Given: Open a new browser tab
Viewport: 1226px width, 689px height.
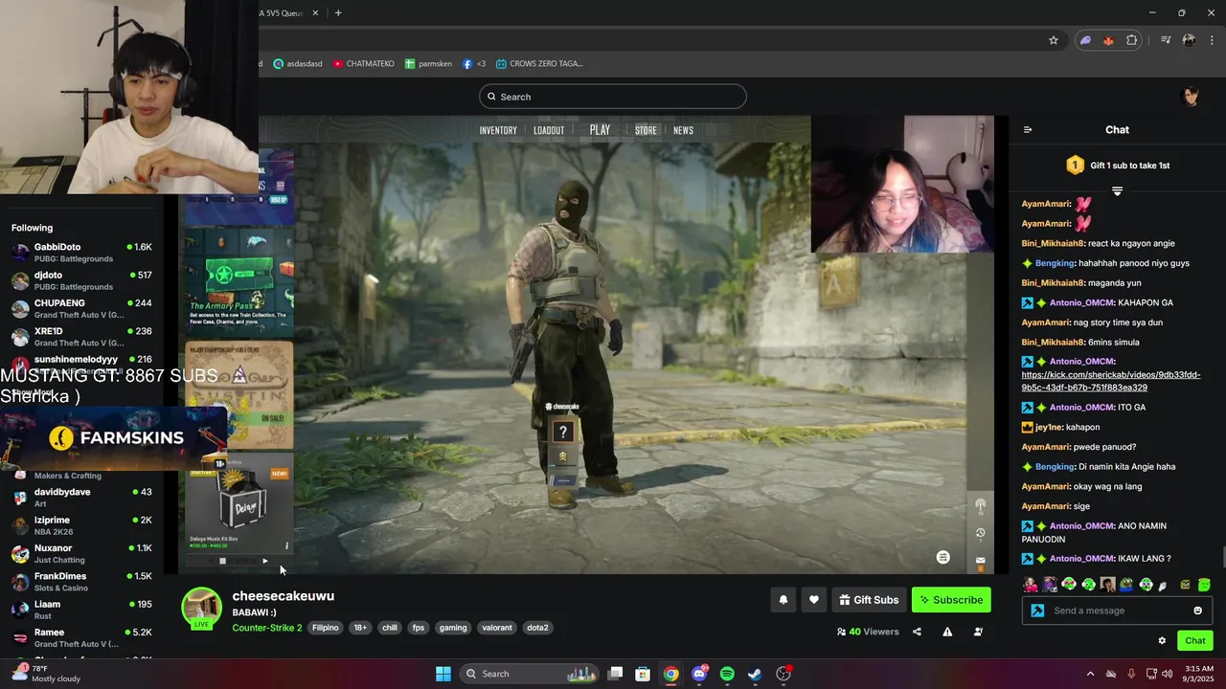Looking at the screenshot, I should pyautogui.click(x=338, y=12).
